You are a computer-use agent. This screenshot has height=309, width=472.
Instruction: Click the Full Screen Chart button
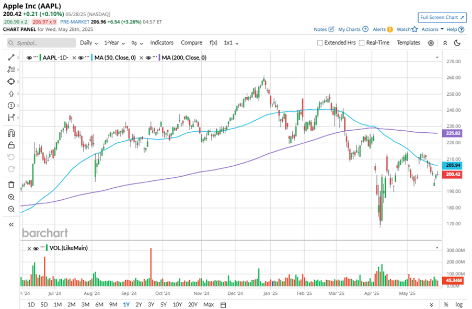(x=442, y=18)
